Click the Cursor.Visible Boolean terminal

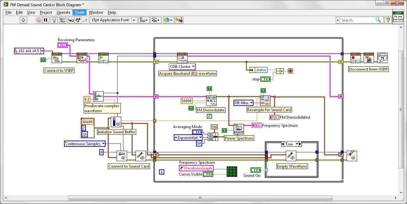208,174
